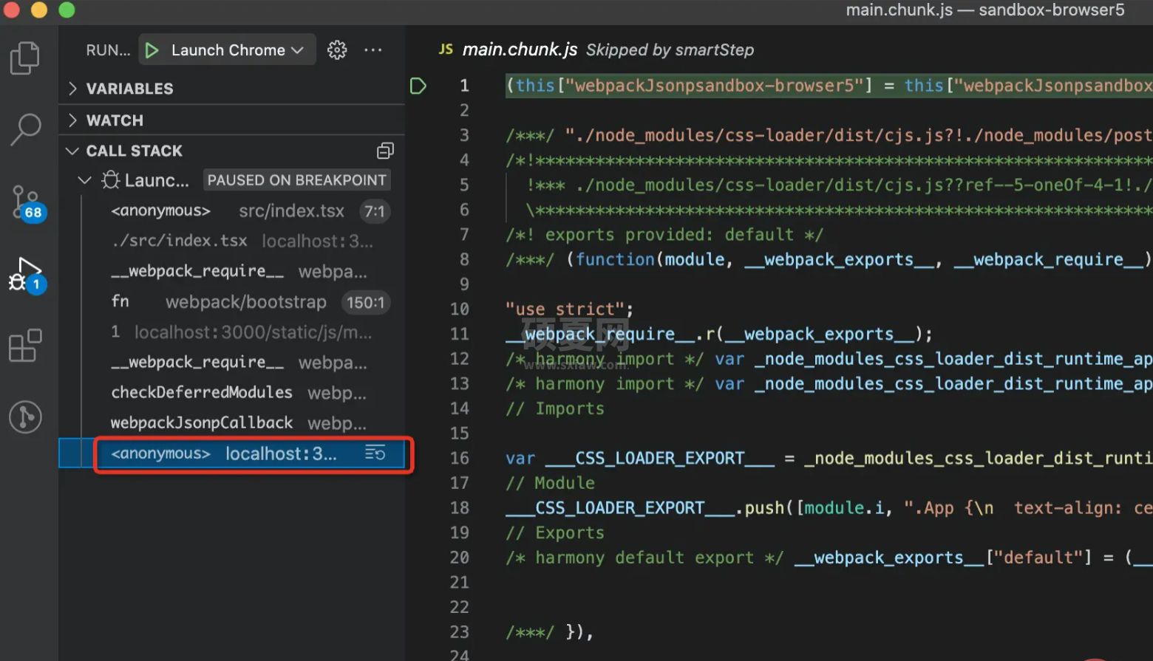This screenshot has height=661, width=1153.
Task: Click PAUSED ON BREAKPOINT status label
Action: tap(297, 180)
